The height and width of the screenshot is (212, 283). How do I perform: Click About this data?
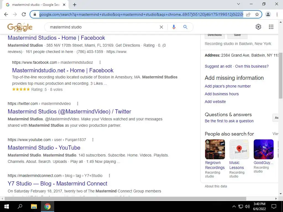(216, 186)
